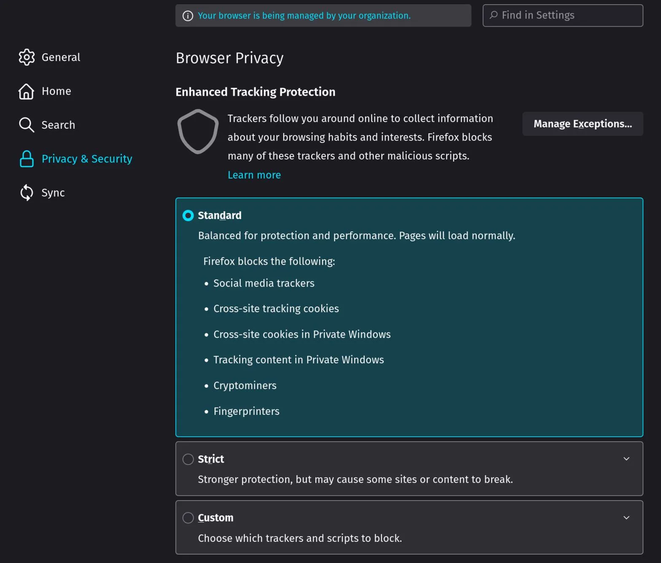
Task: Click the General gear icon
Action: (x=27, y=57)
